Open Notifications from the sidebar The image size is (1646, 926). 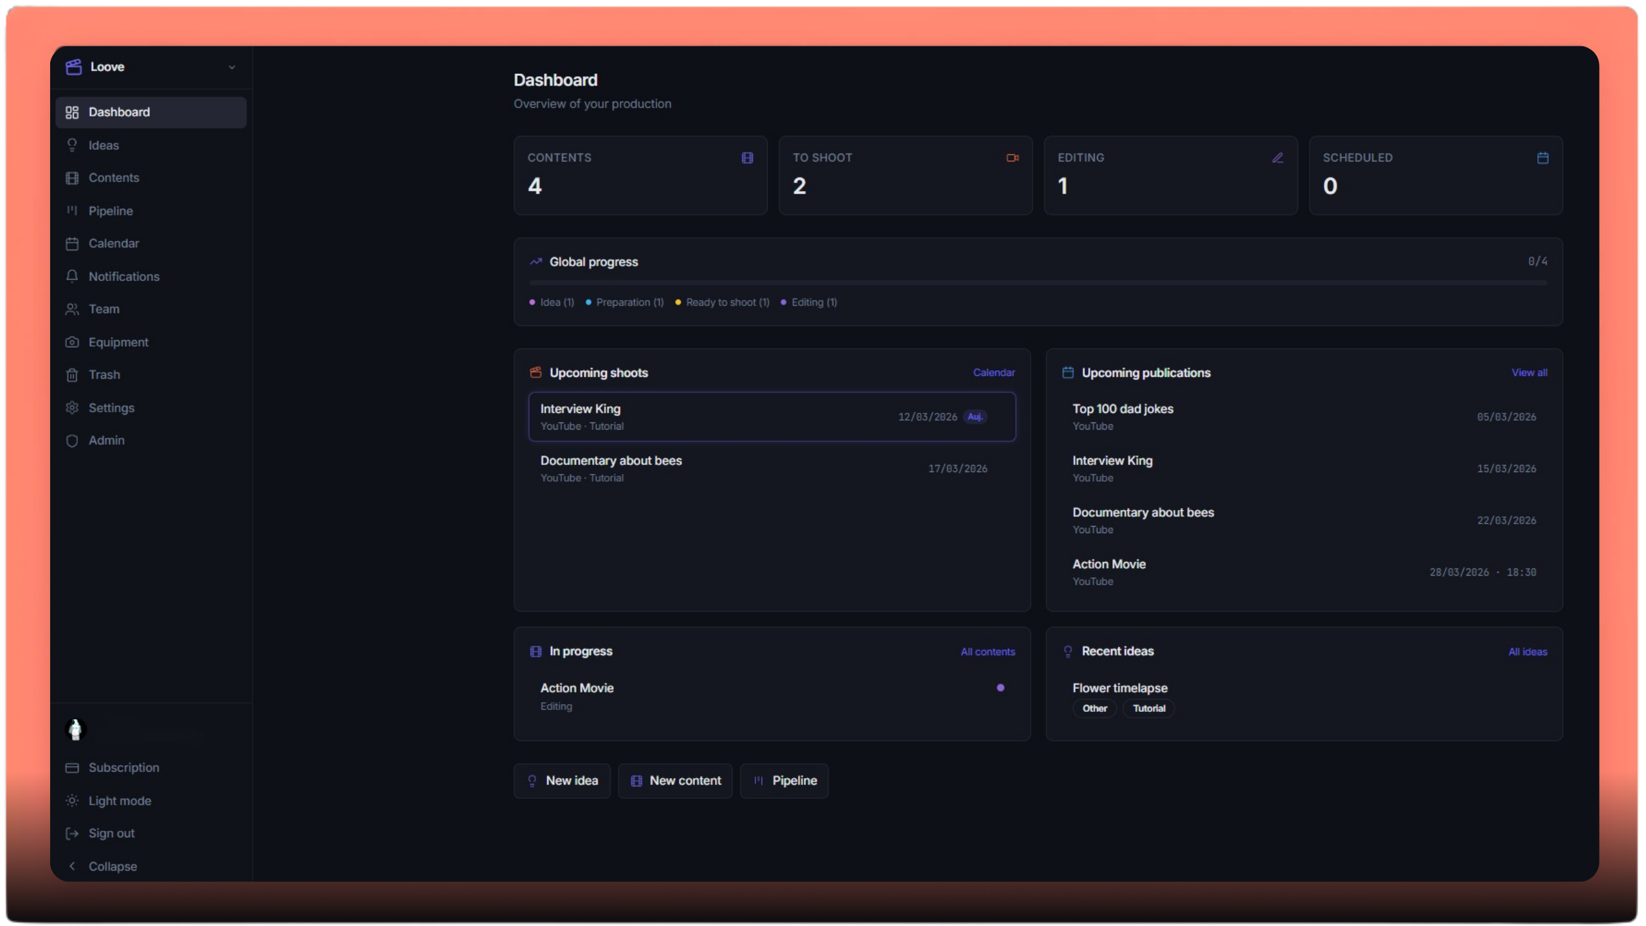(x=124, y=277)
